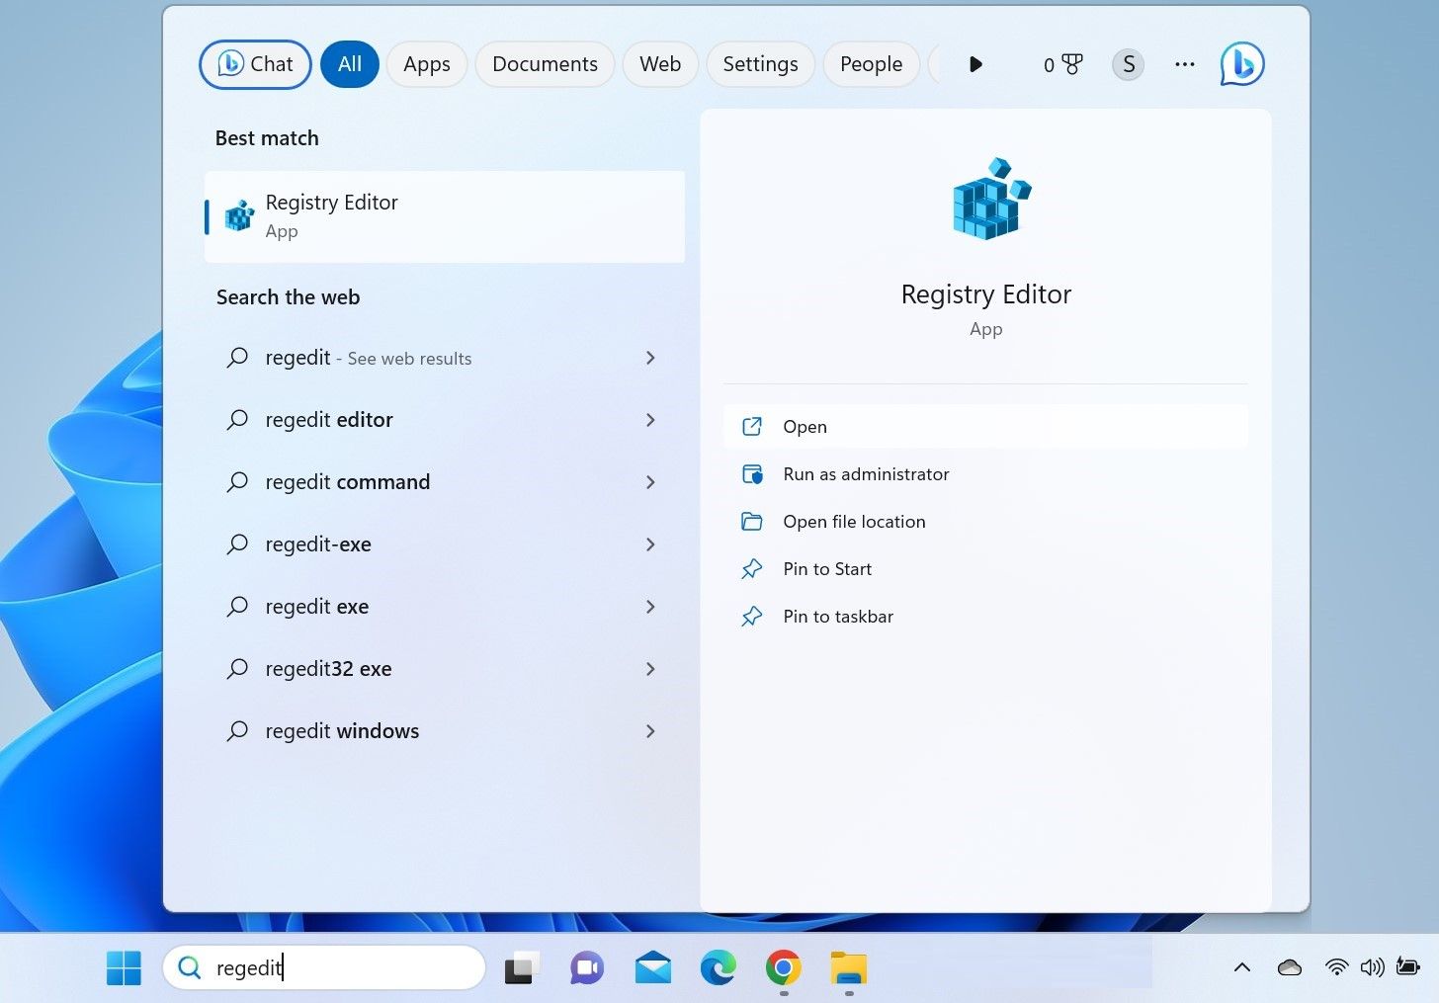Image resolution: width=1439 pixels, height=1003 pixels.
Task: Expand the hidden icons chevron in system tray
Action: (1241, 967)
